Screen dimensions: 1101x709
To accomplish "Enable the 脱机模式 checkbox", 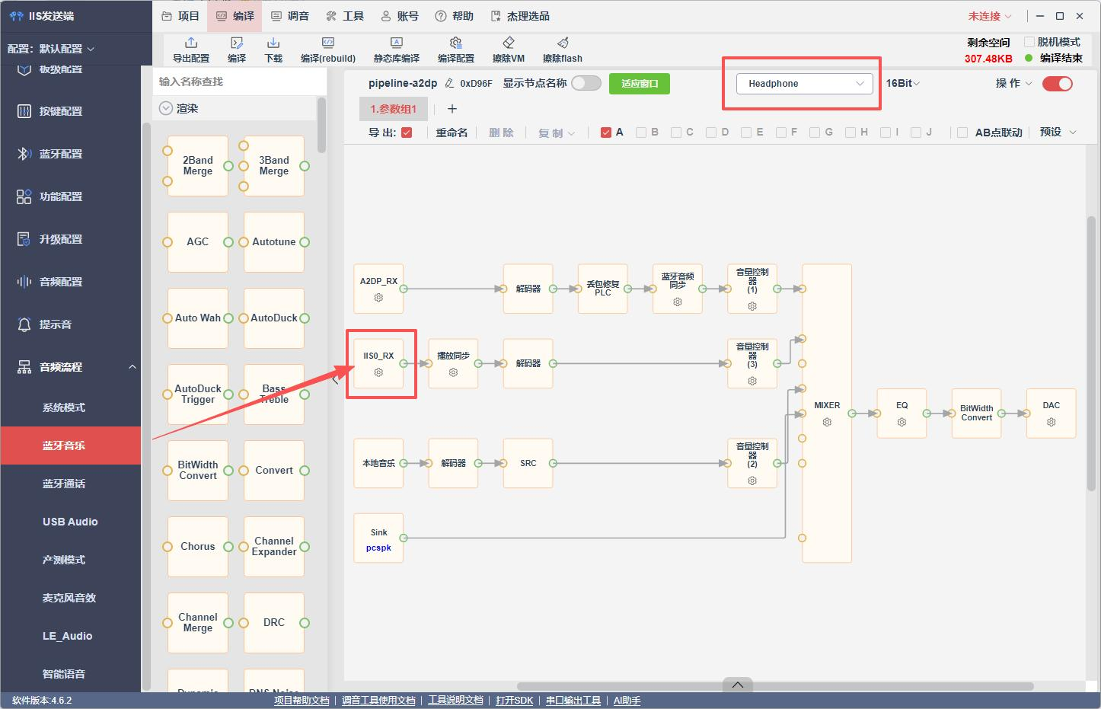I will (1029, 42).
